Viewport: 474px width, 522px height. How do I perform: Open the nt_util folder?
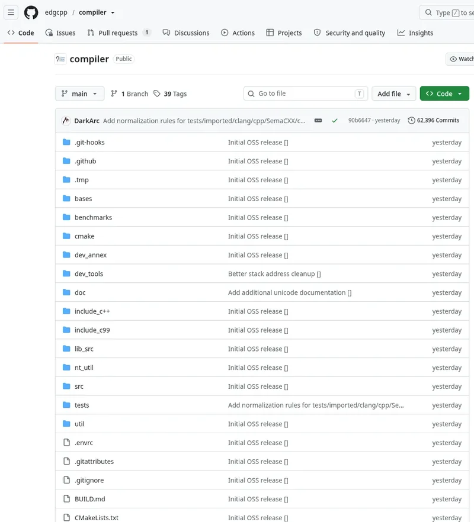tap(84, 368)
